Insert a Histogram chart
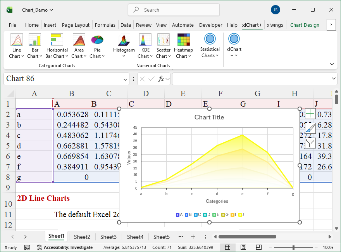Screen dimensions: 341x252 [x=124, y=46]
